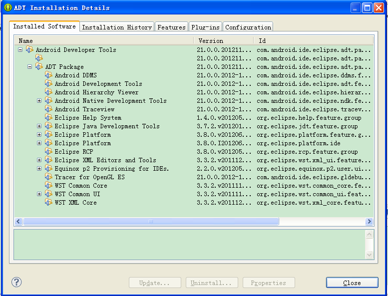The width and height of the screenshot is (388, 296).
Task: Select the Eclipse RCP row name
Action: click(x=74, y=152)
